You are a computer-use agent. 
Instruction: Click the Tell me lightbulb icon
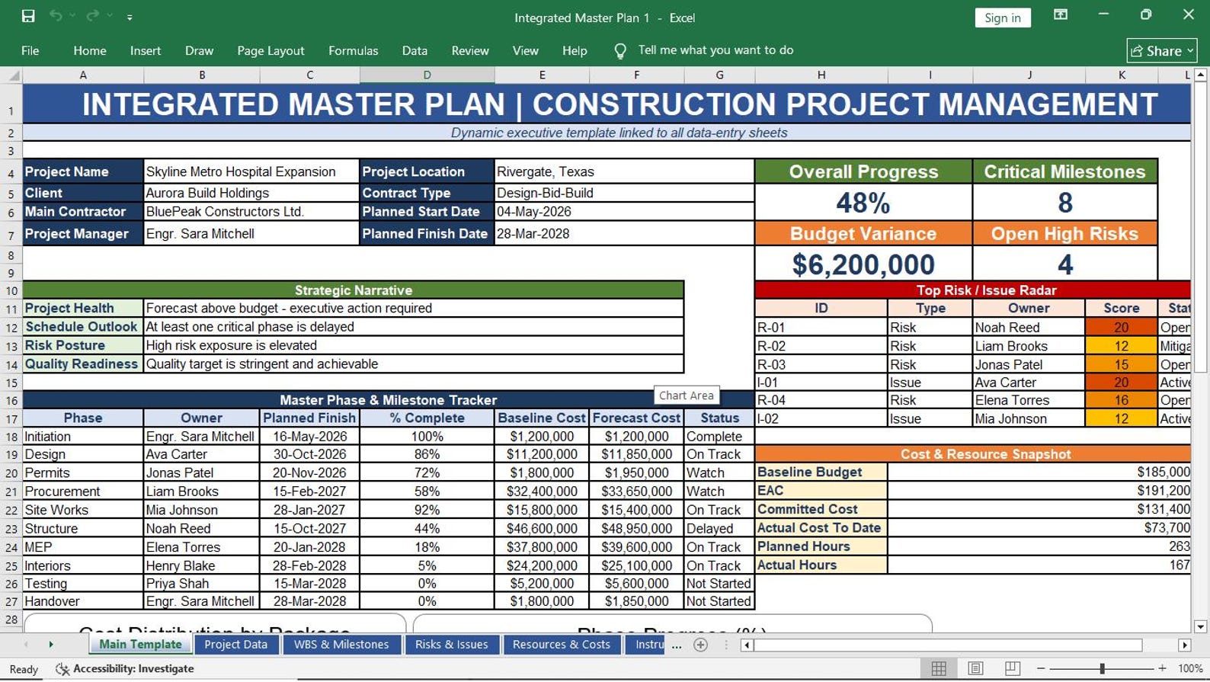pyautogui.click(x=620, y=51)
